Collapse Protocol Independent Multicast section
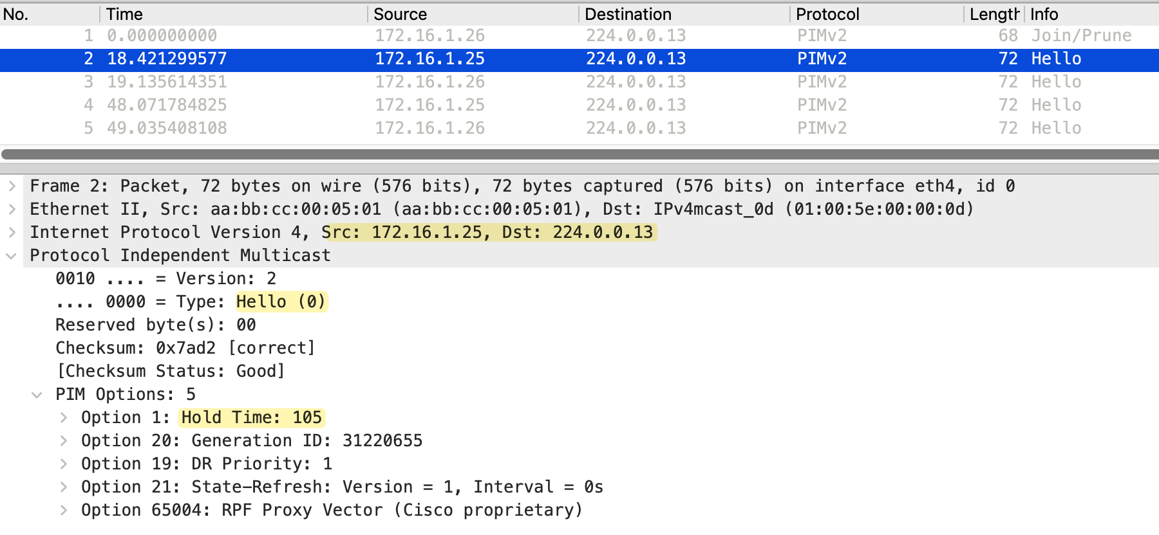Image resolution: width=1159 pixels, height=535 pixels. click(12, 256)
